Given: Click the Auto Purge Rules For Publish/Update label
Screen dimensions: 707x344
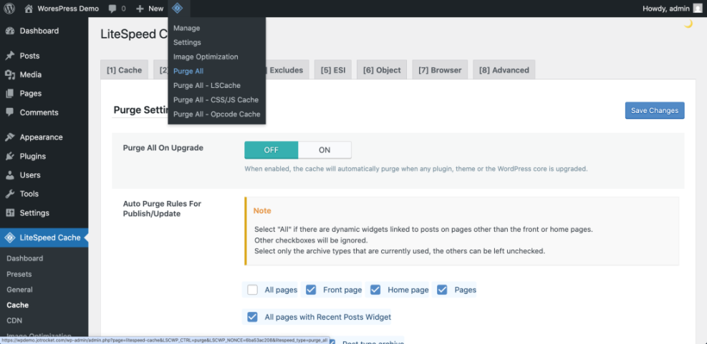Looking at the screenshot, I should [x=162, y=208].
